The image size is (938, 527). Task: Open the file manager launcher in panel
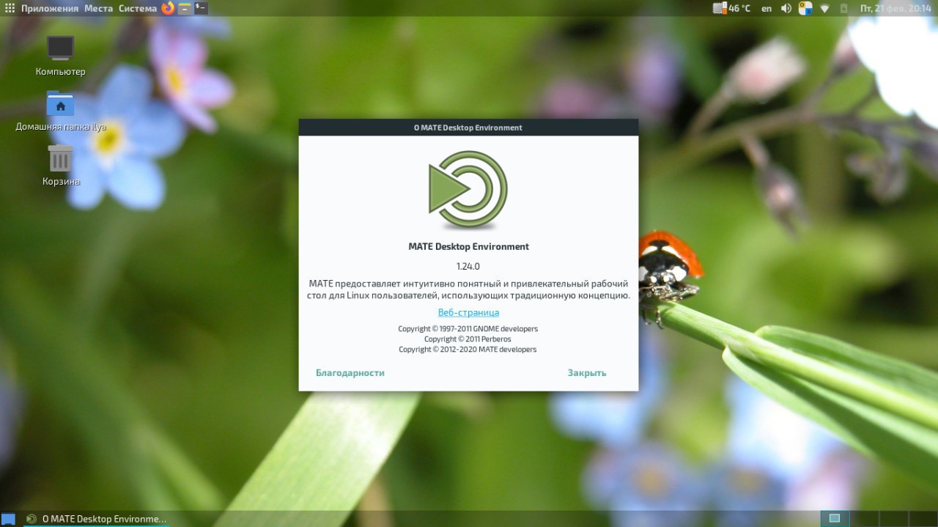coord(185,8)
